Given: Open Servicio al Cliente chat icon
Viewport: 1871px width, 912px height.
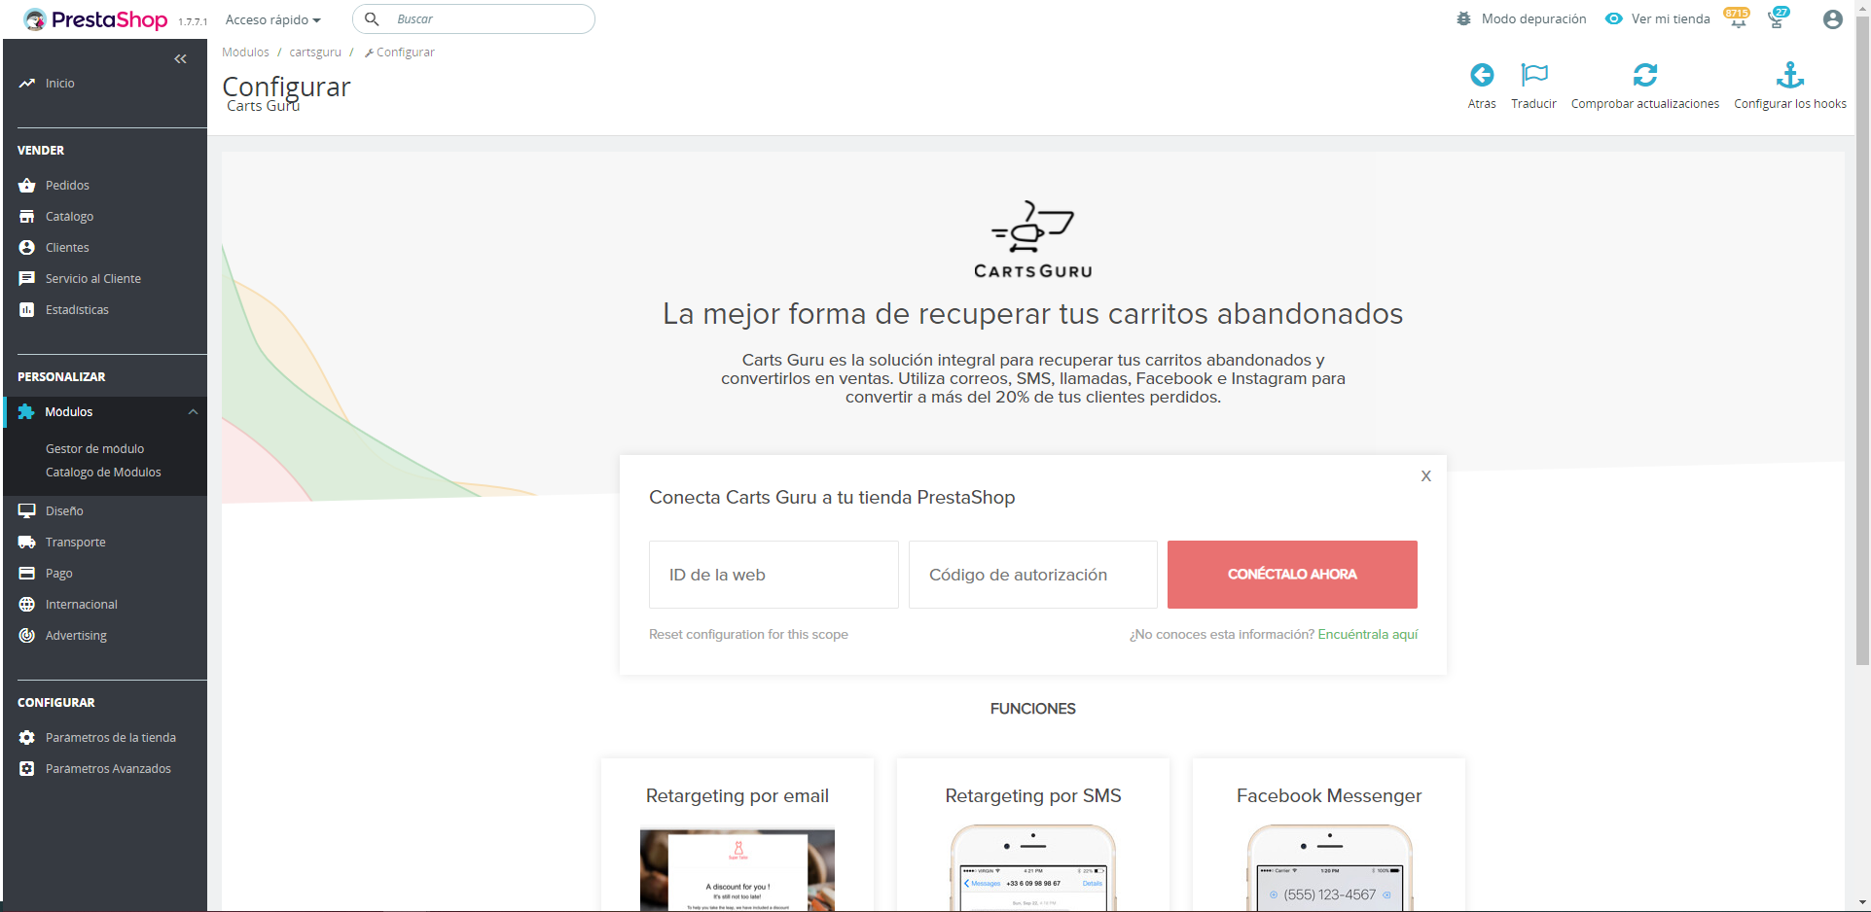Looking at the screenshot, I should tap(26, 278).
